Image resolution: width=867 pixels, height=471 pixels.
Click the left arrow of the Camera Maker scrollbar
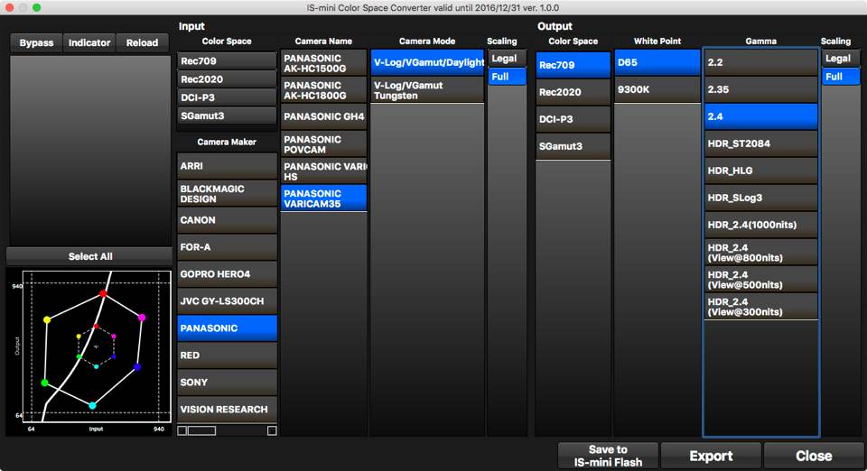182,430
